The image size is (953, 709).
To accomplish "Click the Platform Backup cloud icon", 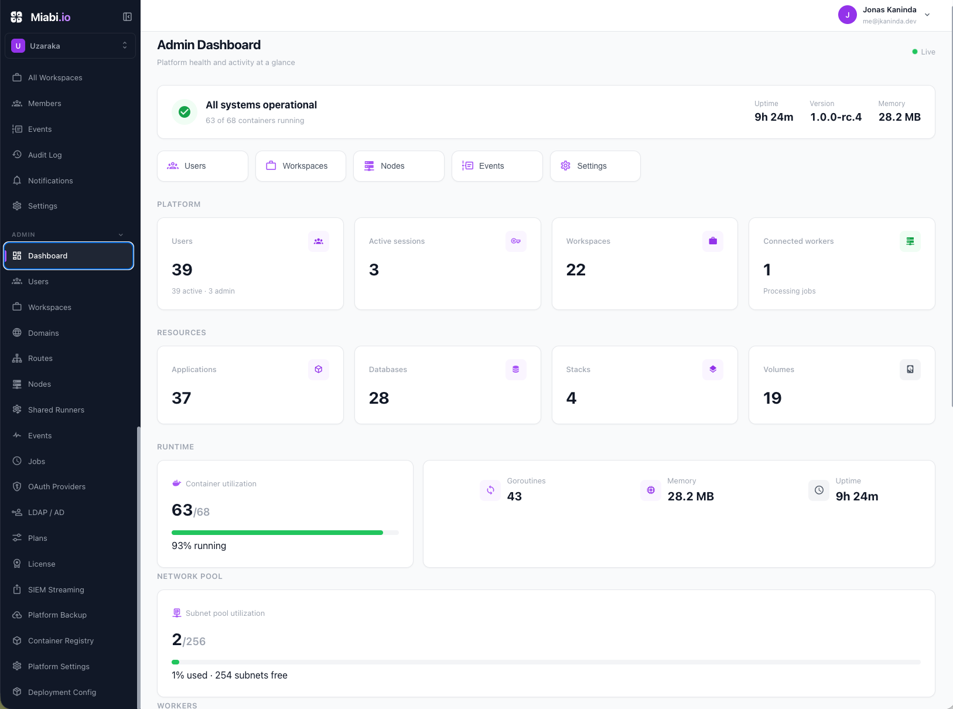I will tap(17, 615).
